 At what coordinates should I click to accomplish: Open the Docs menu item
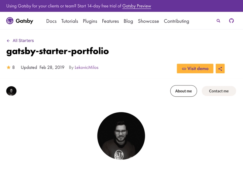pyautogui.click(x=51, y=21)
